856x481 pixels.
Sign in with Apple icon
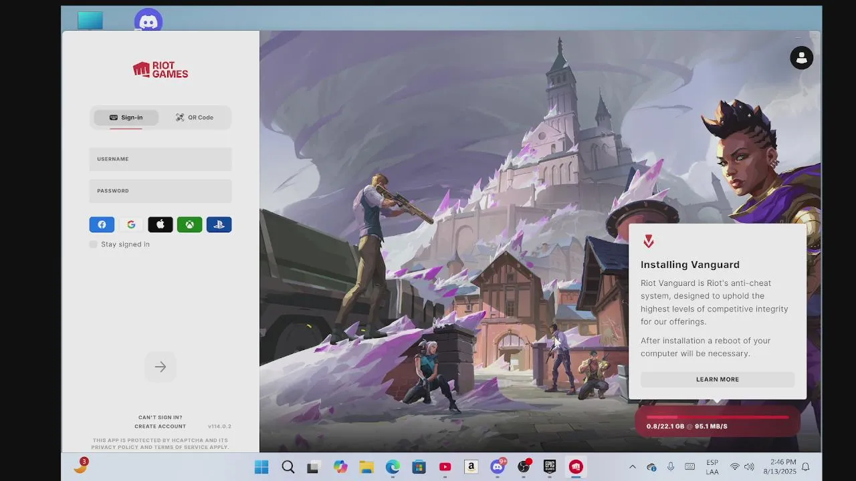(x=160, y=224)
